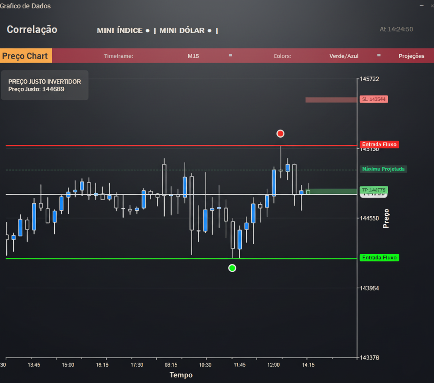Click the red stop loss zone bar
This screenshot has width=434, height=383.
[331, 100]
